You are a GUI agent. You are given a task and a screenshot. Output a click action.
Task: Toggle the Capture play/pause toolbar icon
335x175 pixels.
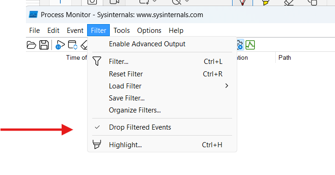[60, 45]
